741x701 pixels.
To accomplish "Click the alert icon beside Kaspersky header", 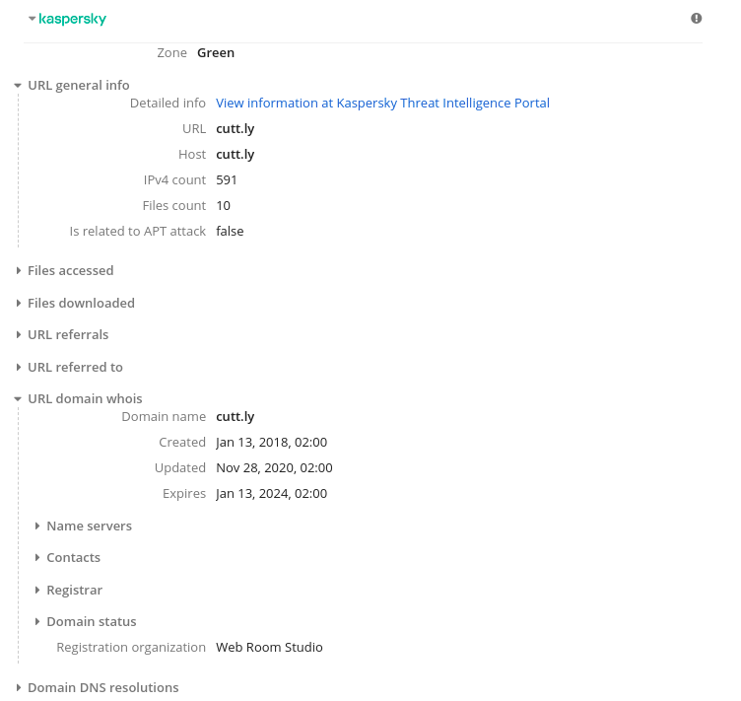I will click(x=697, y=19).
